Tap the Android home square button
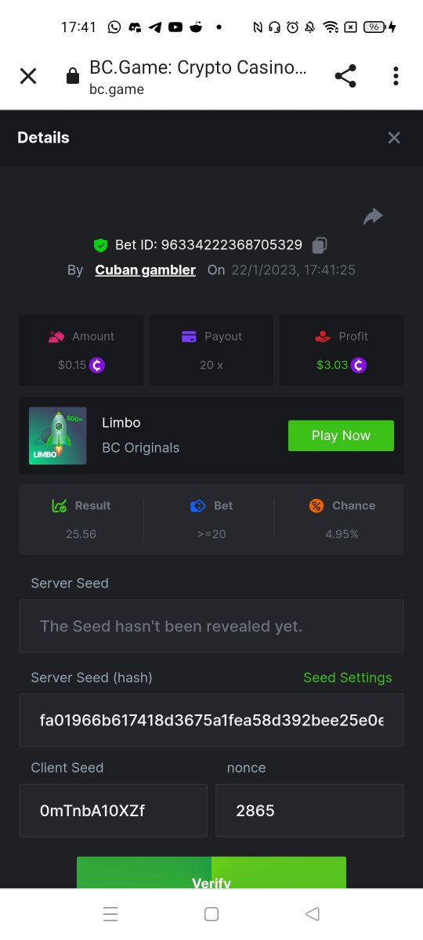Viewport: 423px width, 940px height. pyautogui.click(x=211, y=913)
